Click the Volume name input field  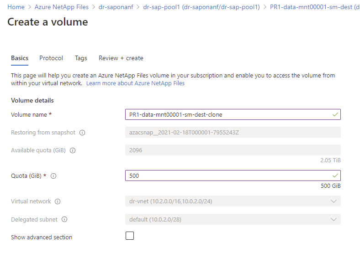coord(228,114)
